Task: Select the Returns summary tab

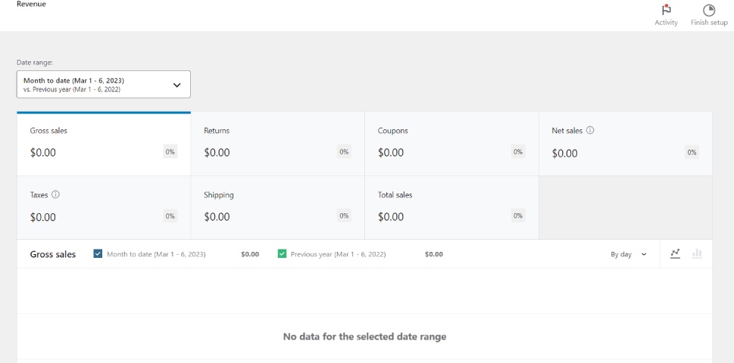Action: pyautogui.click(x=277, y=144)
